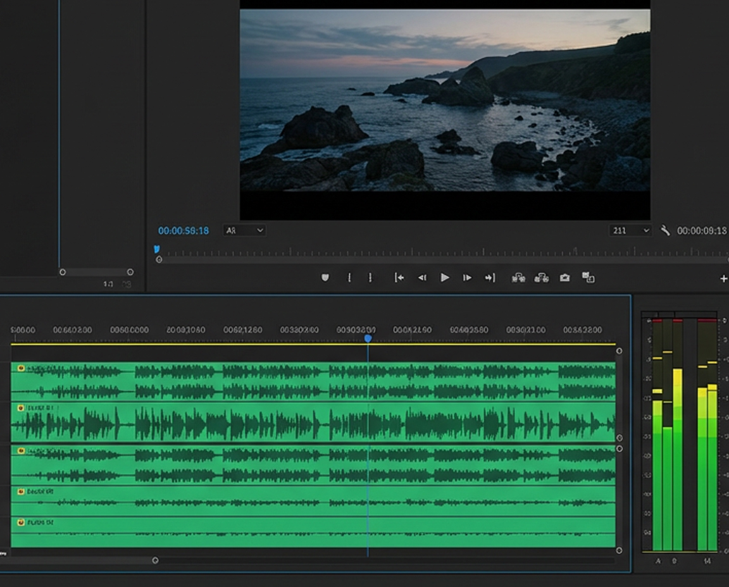Click the Step Back one frame icon
This screenshot has width=729, height=587.
(x=422, y=277)
